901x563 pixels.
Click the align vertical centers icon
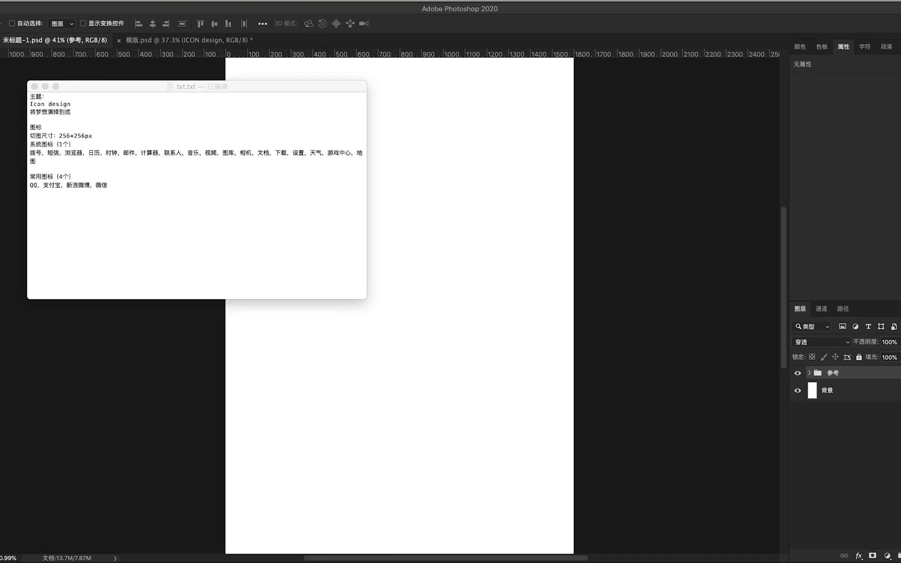click(x=214, y=23)
